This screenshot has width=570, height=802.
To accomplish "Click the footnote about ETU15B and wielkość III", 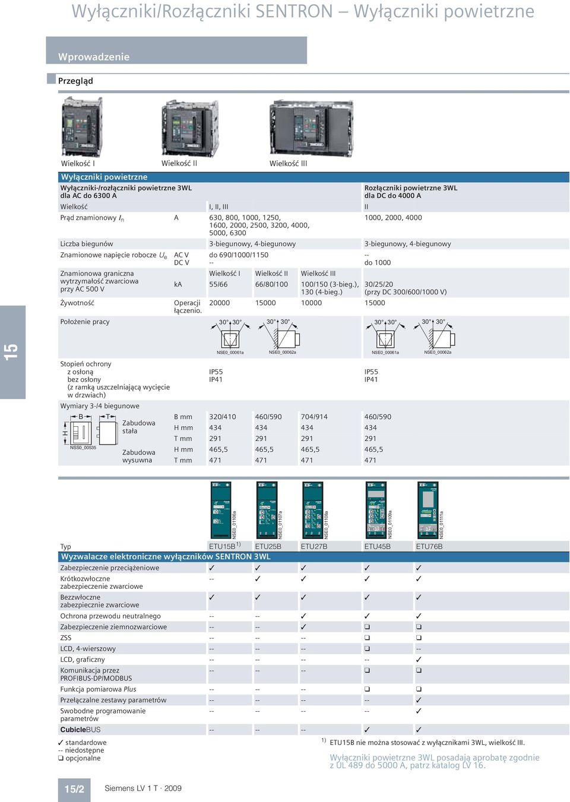I will click(423, 742).
